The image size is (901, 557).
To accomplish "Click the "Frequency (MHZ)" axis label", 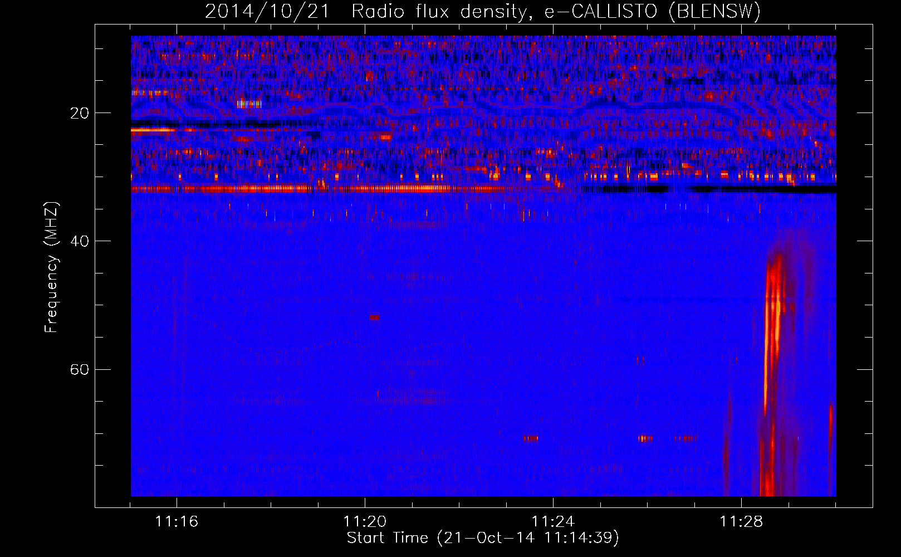I will [51, 267].
